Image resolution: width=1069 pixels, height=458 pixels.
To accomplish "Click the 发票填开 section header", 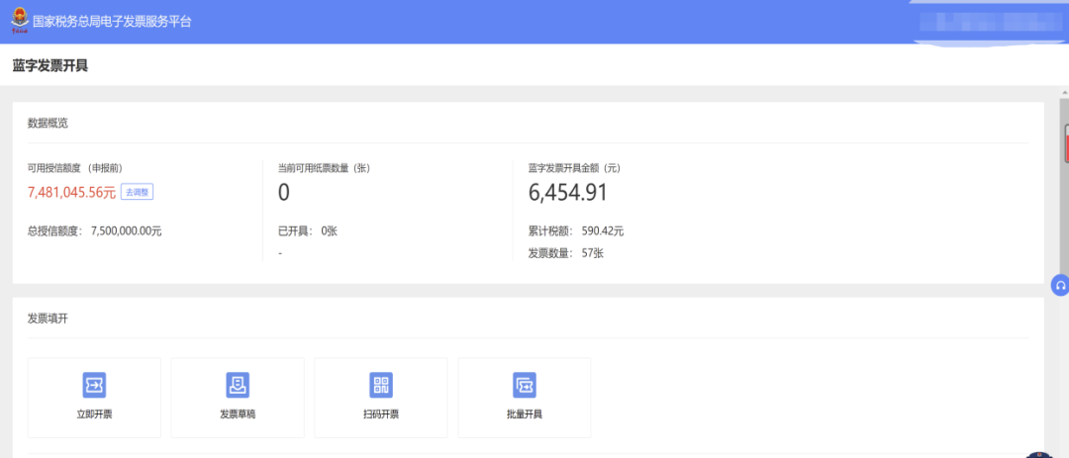I will 48,319.
